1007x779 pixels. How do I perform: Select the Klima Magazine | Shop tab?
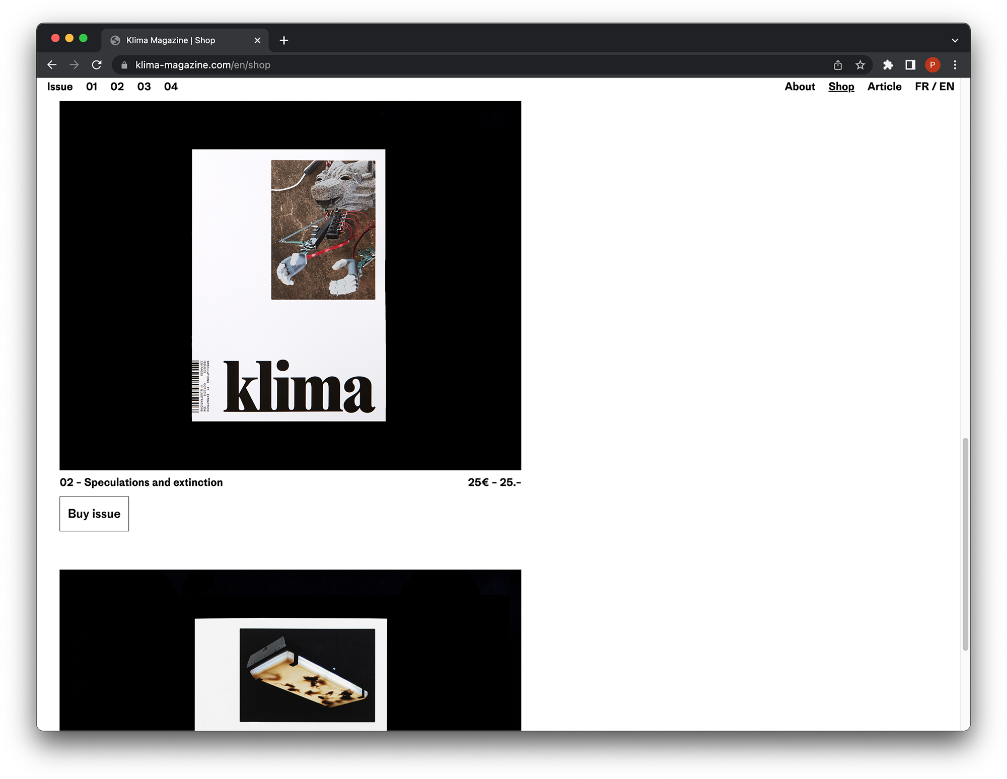[x=185, y=40]
